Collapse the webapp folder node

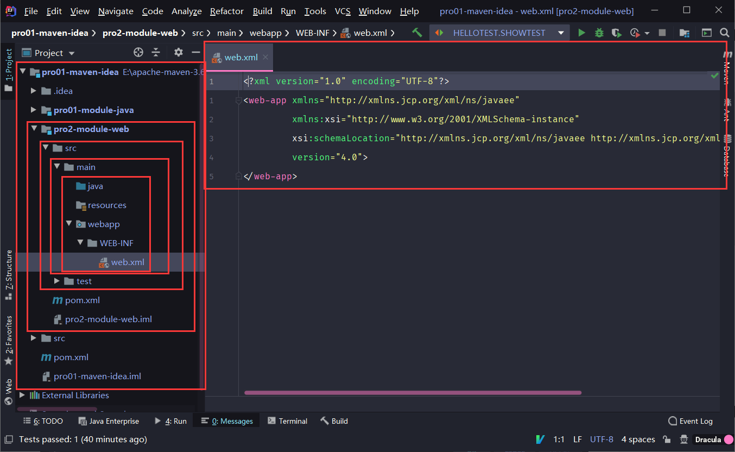click(x=68, y=224)
